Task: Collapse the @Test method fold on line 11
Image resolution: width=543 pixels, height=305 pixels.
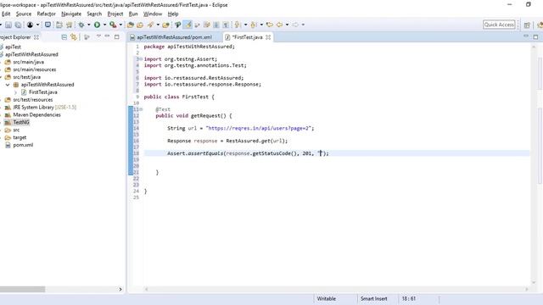Action: (x=141, y=109)
